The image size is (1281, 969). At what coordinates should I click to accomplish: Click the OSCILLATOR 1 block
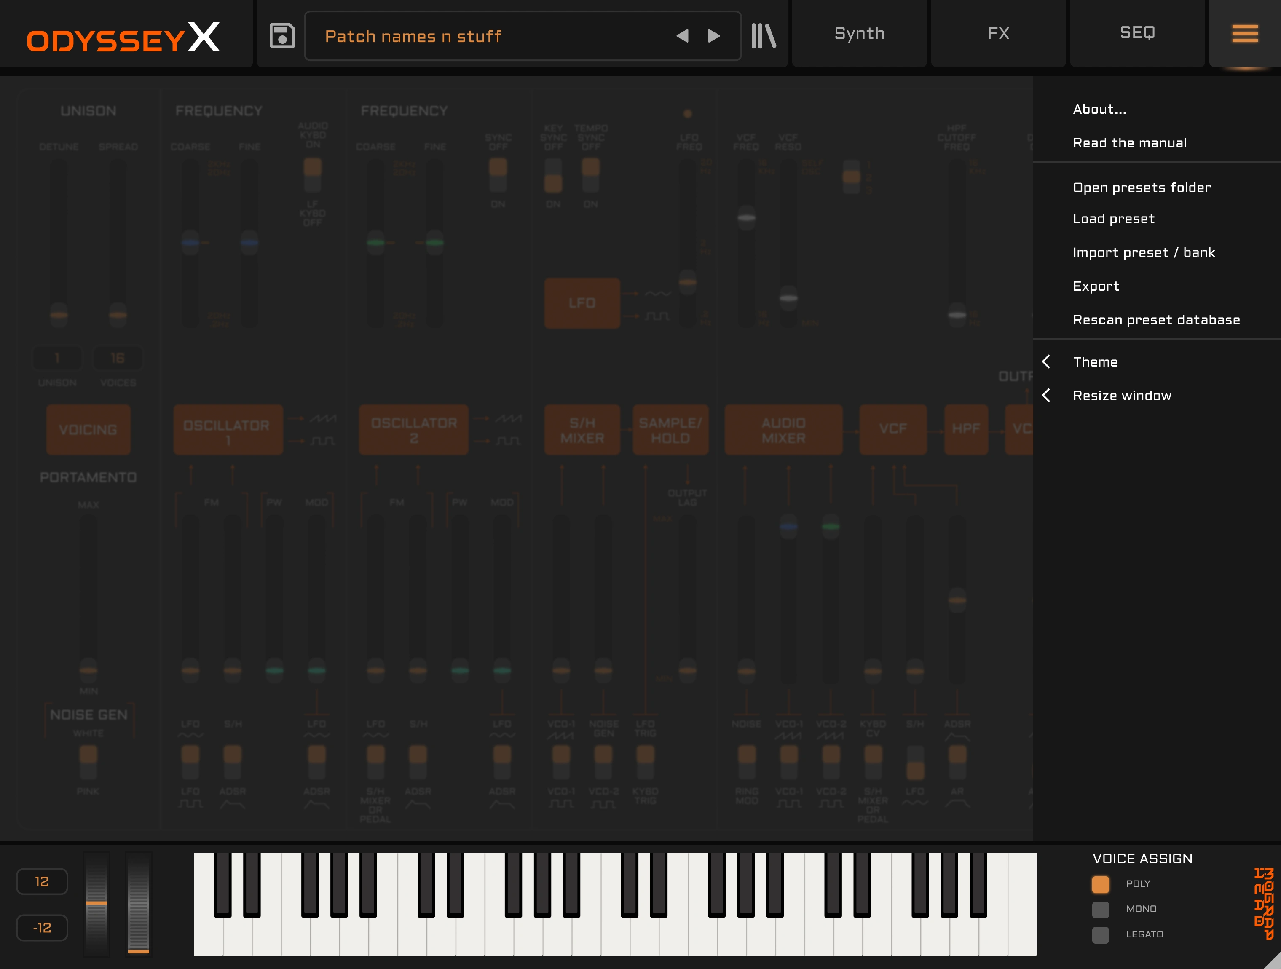(x=228, y=429)
